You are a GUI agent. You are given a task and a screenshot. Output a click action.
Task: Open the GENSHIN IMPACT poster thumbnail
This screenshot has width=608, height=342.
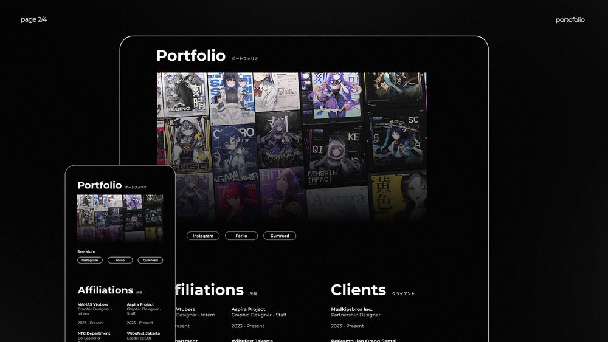click(335, 155)
